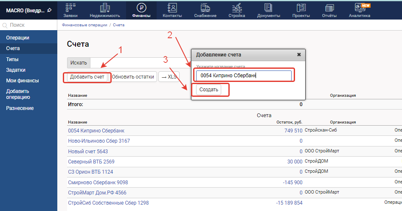Export accounts with the XLS button
Viewport: 402px width, 211px height.
click(x=169, y=77)
